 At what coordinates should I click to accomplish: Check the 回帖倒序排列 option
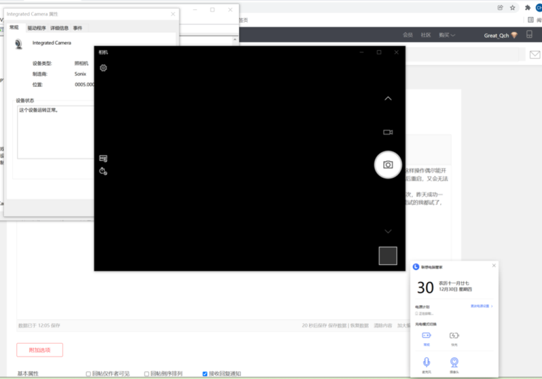pyautogui.click(x=147, y=374)
